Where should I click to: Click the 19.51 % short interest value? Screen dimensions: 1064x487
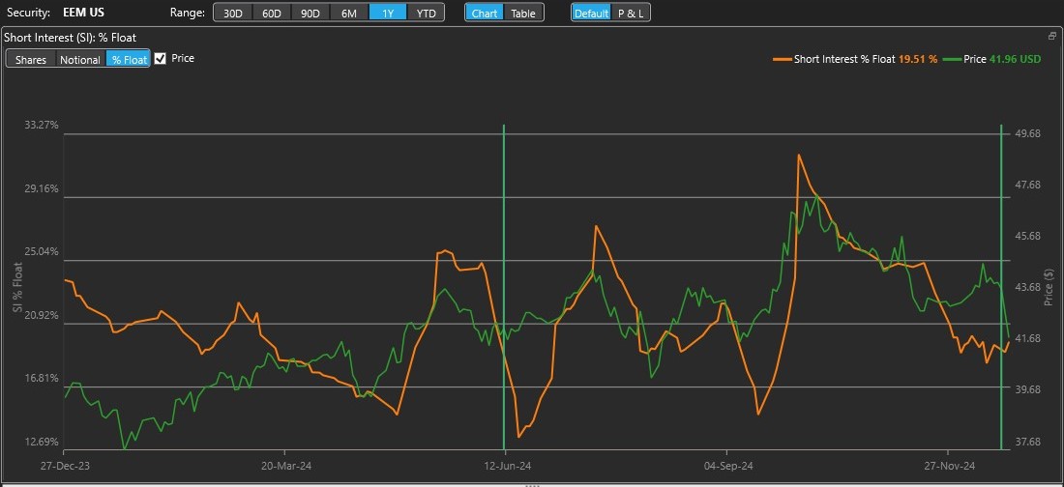[x=918, y=59]
